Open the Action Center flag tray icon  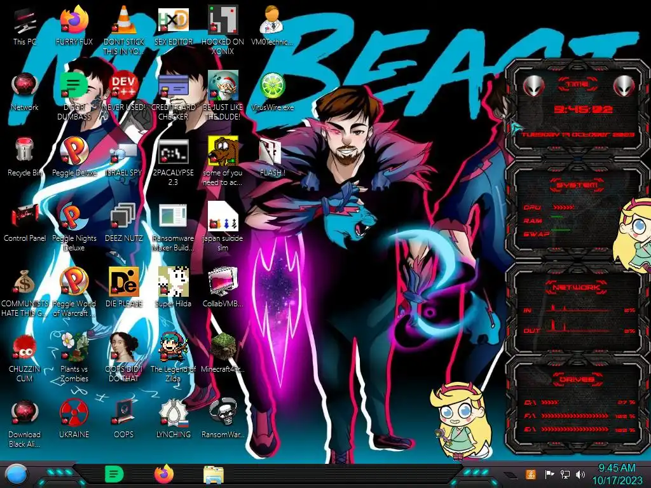(549, 474)
